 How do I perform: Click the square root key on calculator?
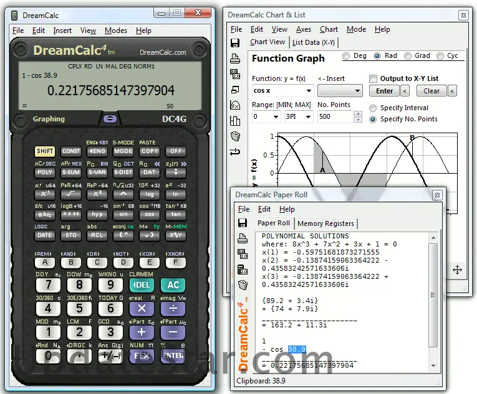pos(71,194)
